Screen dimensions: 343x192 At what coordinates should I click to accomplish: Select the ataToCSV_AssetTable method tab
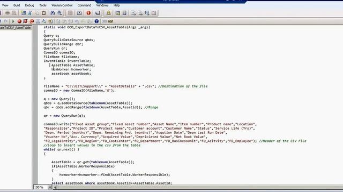pos(16,28)
